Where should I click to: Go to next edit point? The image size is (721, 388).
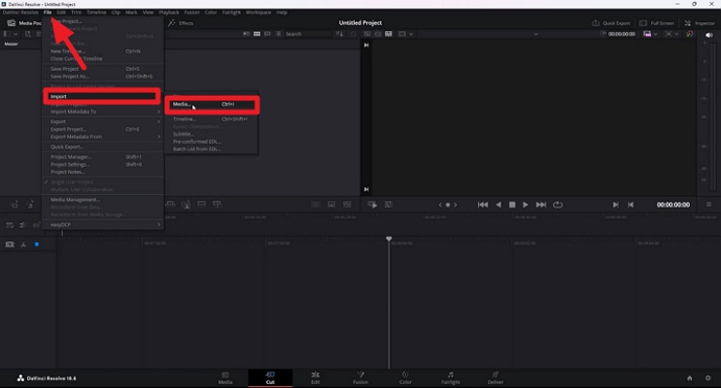tap(615, 205)
